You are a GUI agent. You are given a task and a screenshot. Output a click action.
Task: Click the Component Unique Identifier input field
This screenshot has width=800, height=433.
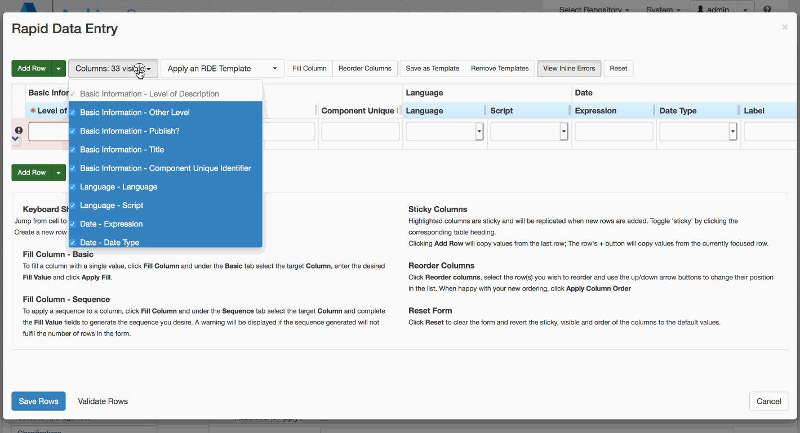361,132
